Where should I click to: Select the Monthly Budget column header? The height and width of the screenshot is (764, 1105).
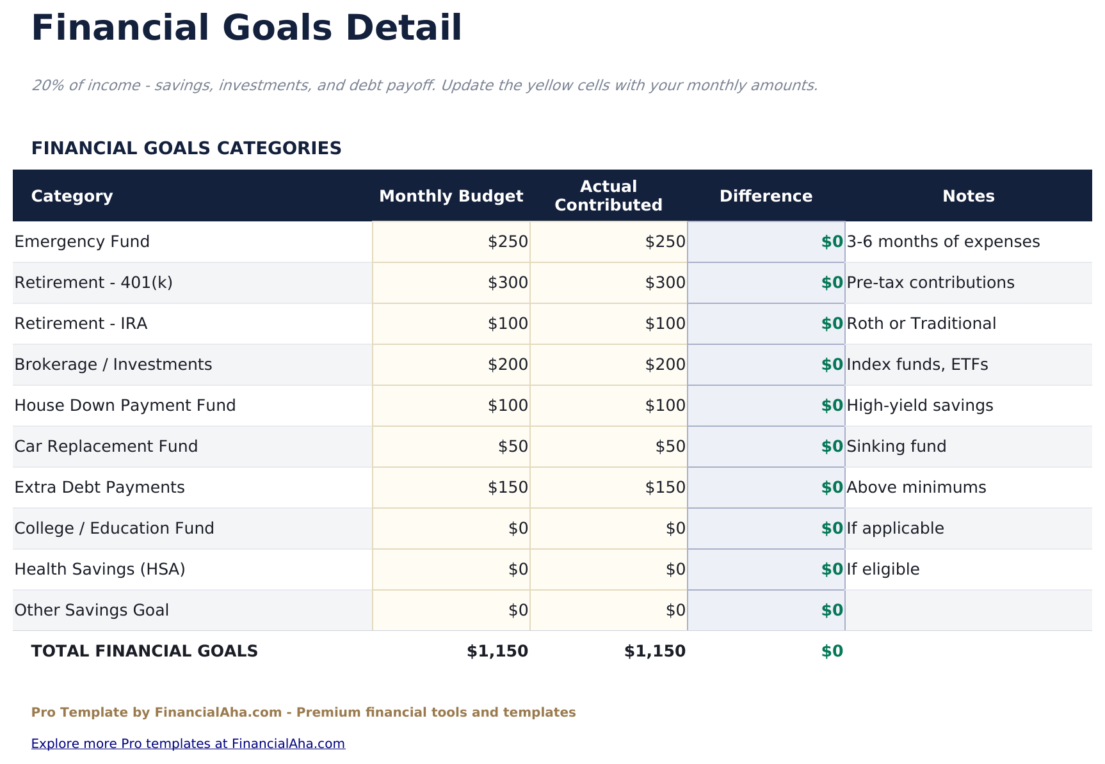click(x=451, y=196)
